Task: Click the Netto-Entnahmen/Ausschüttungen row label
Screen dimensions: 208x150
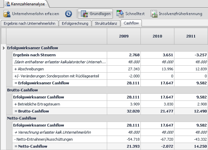Action: pos(44,139)
